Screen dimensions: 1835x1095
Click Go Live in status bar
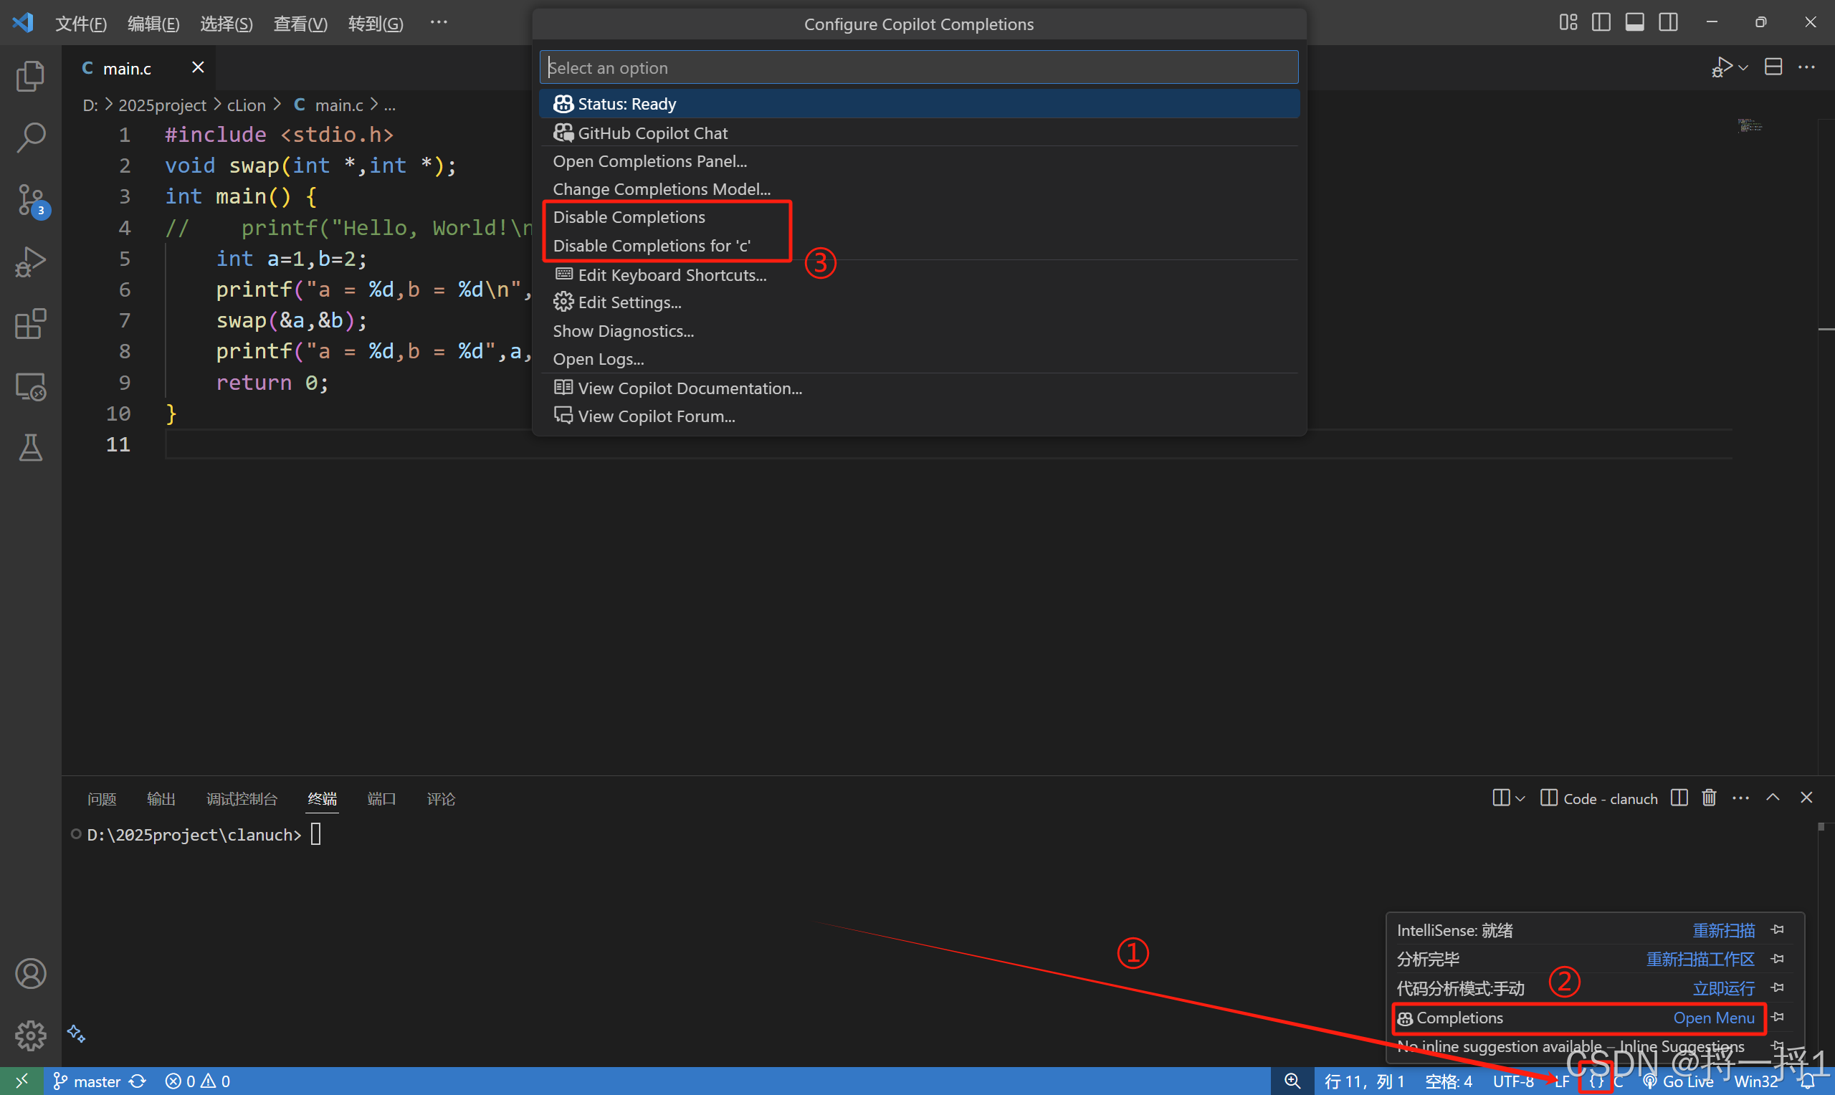1679,1081
